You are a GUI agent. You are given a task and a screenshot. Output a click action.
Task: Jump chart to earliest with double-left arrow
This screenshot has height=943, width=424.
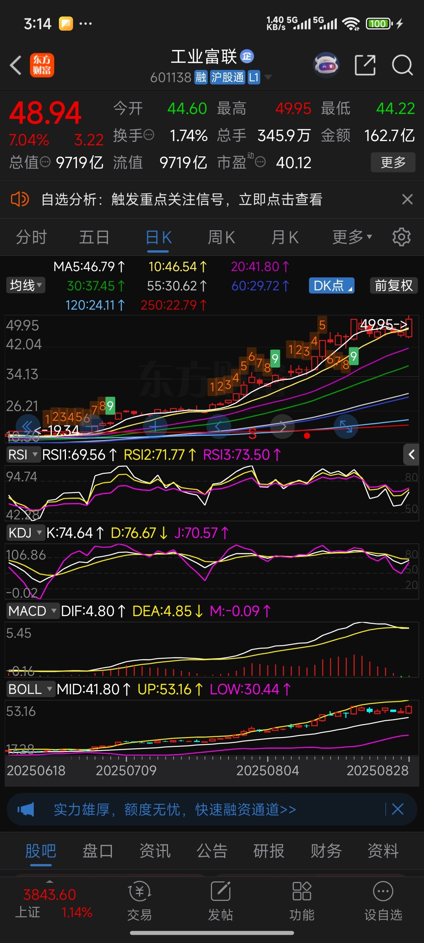point(28,426)
